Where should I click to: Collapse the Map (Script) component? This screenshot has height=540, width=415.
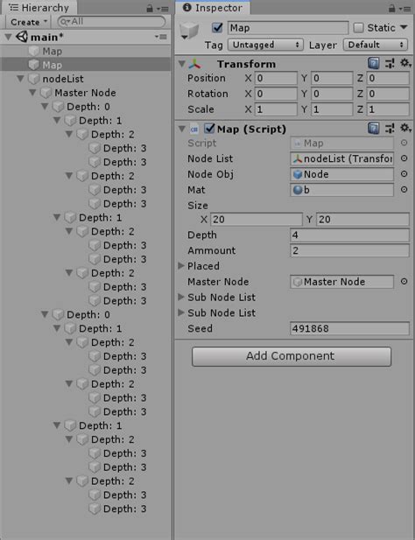tap(182, 130)
